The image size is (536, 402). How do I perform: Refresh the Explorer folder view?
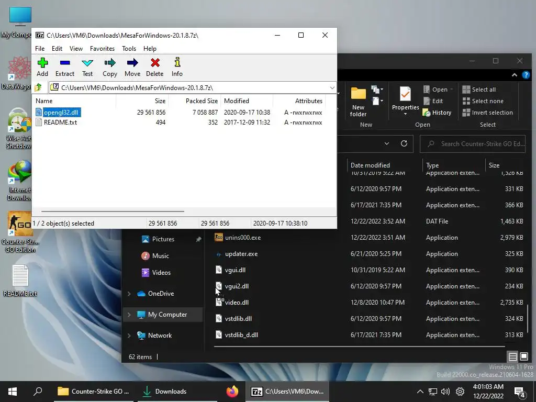point(404,143)
